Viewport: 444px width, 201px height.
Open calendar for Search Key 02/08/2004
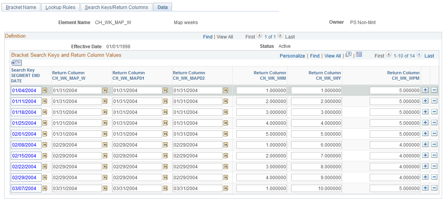pos(44,145)
